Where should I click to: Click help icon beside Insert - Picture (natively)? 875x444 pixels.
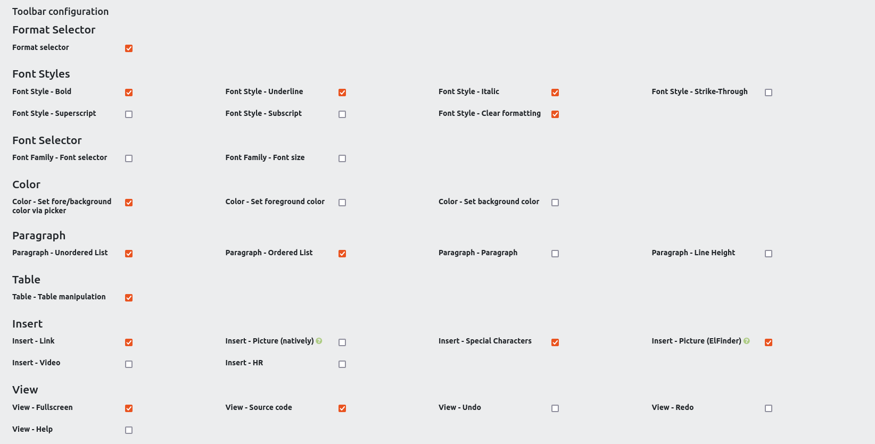click(x=319, y=341)
